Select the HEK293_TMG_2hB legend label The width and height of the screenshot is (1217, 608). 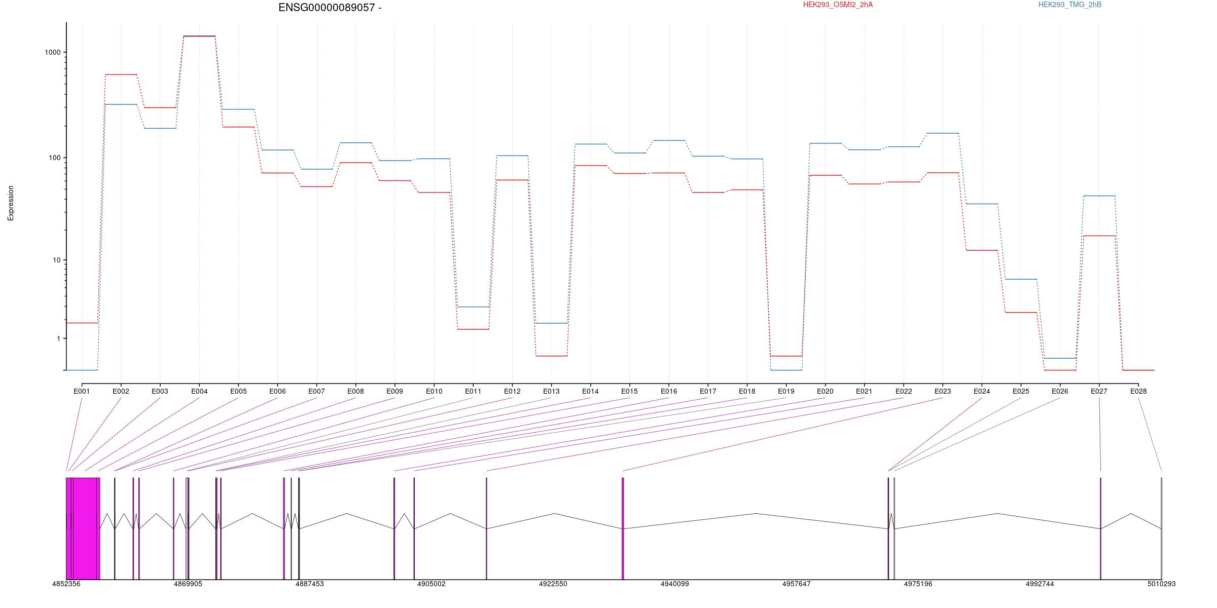click(1069, 5)
